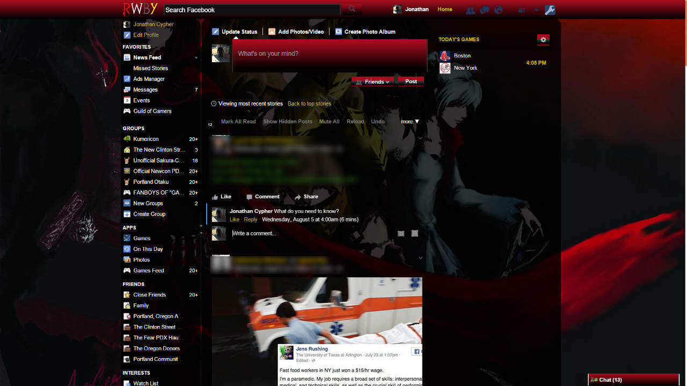Select the Add Photos/Video tab
Screen dimensions: 687x386
[x=296, y=32]
